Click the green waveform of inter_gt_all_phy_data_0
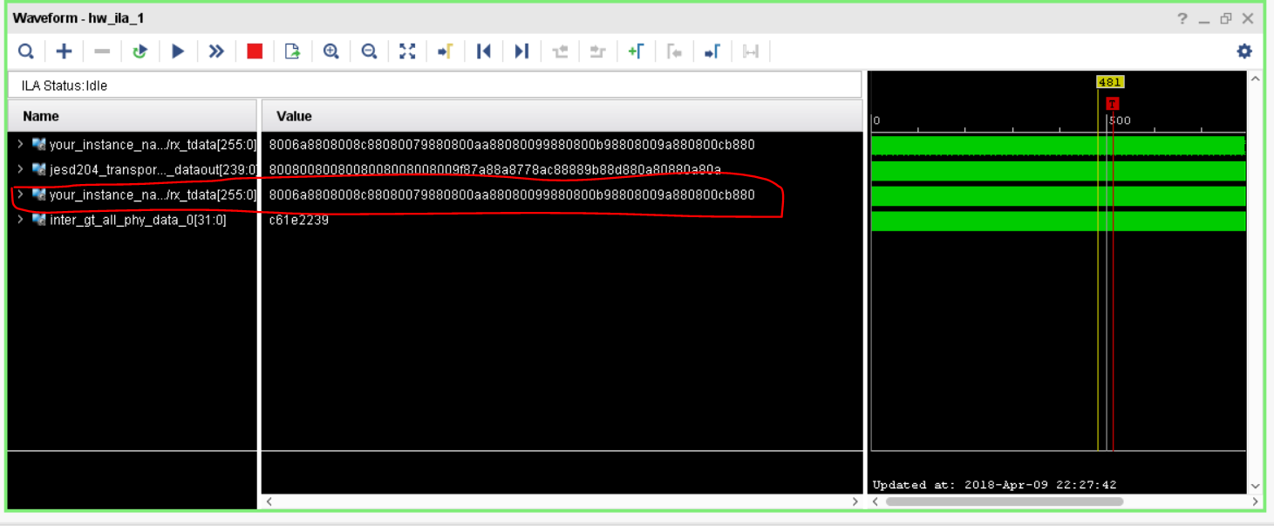1274x532 pixels. coord(1058,222)
